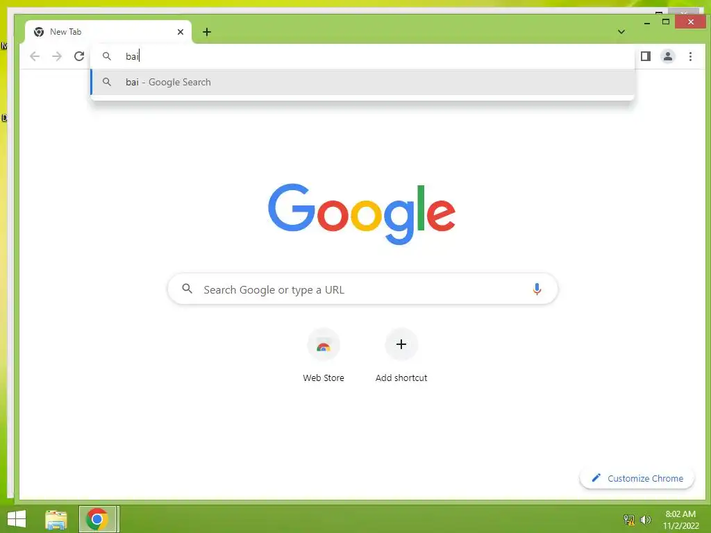This screenshot has width=711, height=533.
Task: Select 'bai - Google Search' suggestion
Action: 362,82
